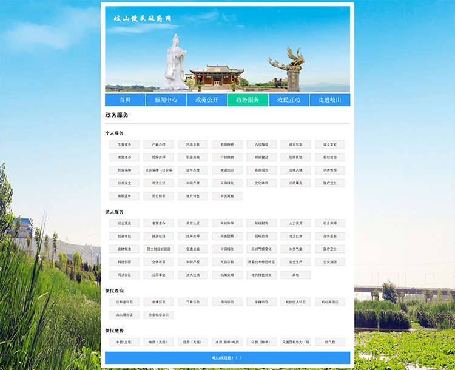Open the 走进岐山 tab

coord(330,100)
